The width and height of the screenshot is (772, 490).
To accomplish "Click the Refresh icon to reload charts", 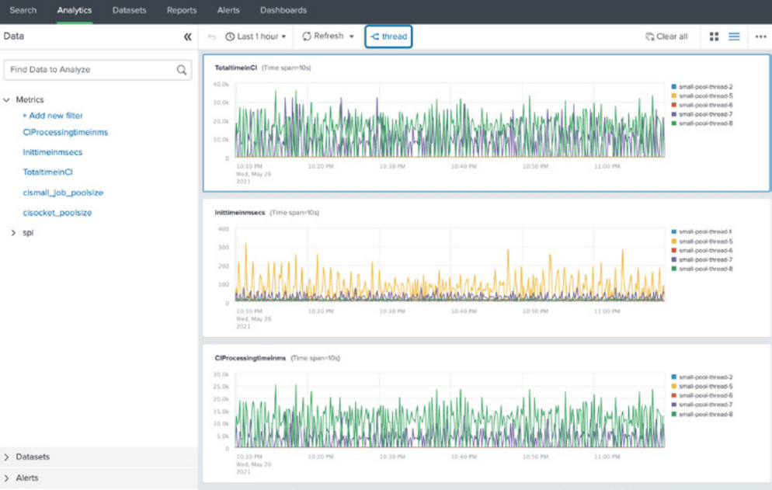I will pos(306,36).
